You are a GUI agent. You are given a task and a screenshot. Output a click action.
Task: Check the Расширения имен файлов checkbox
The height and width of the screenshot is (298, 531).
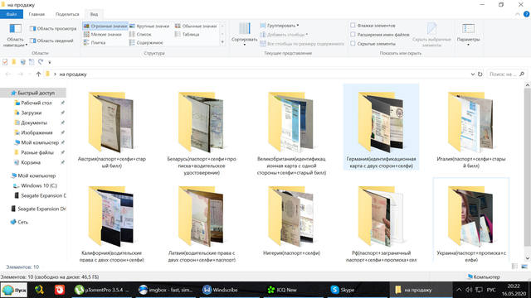point(353,35)
